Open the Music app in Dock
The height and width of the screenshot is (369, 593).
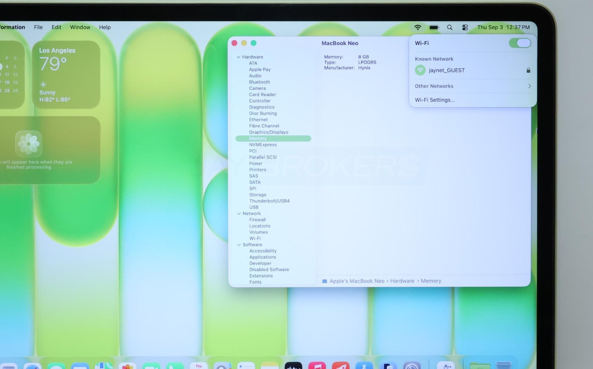pos(317,366)
